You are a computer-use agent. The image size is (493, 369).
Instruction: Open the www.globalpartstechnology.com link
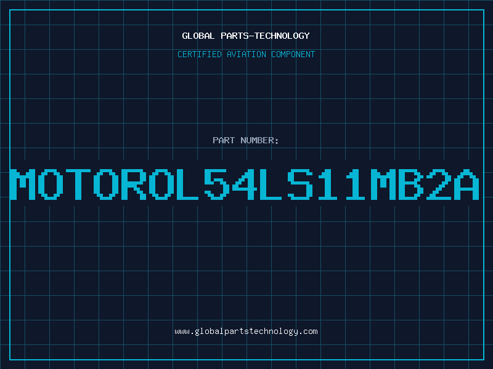click(246, 331)
